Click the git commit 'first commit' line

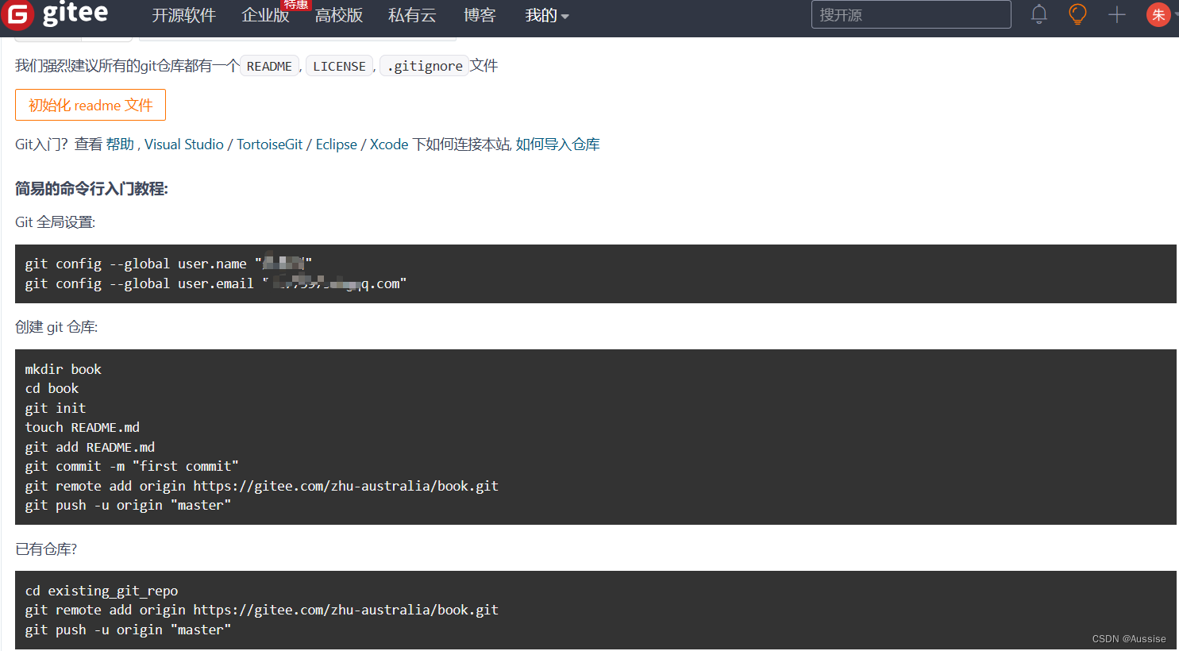click(x=132, y=466)
